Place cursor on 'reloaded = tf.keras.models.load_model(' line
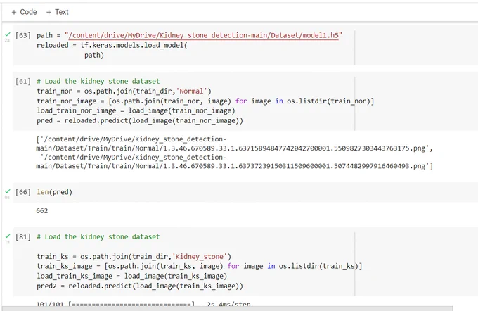The height and width of the screenshot is (311, 478). click(112, 45)
